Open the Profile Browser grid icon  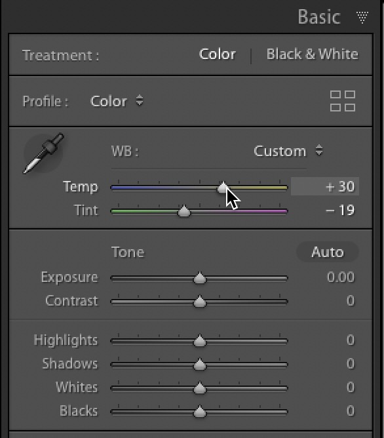click(x=343, y=101)
